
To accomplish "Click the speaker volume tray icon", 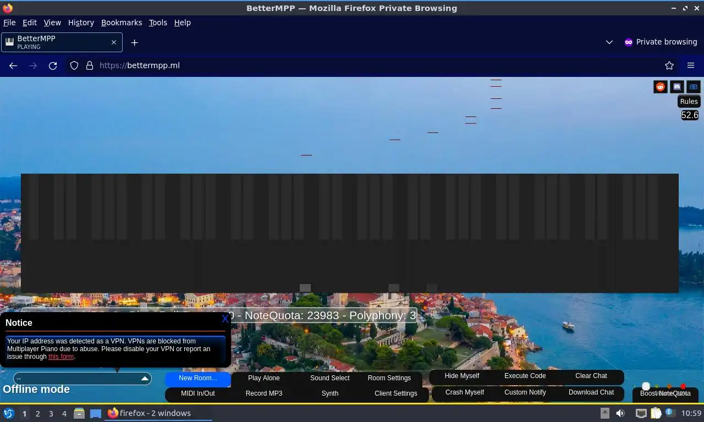I will [620, 413].
